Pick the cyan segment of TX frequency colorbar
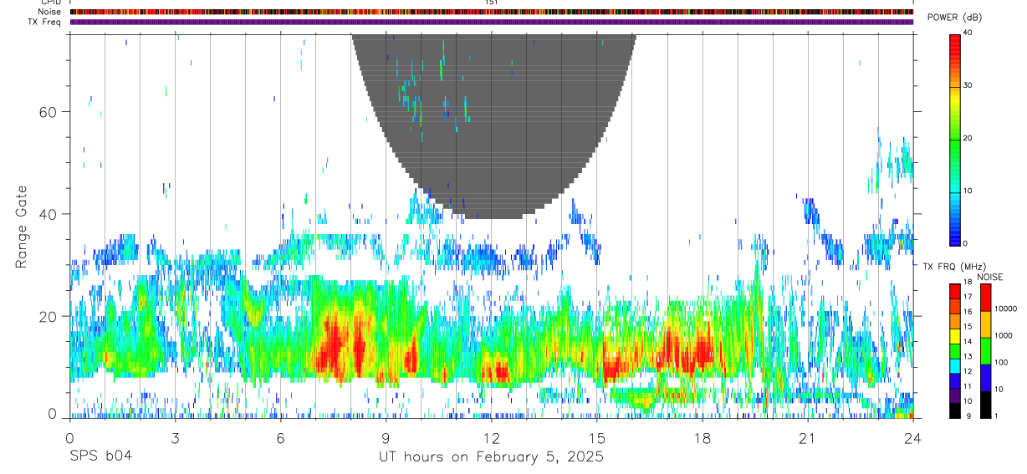 coord(955,366)
